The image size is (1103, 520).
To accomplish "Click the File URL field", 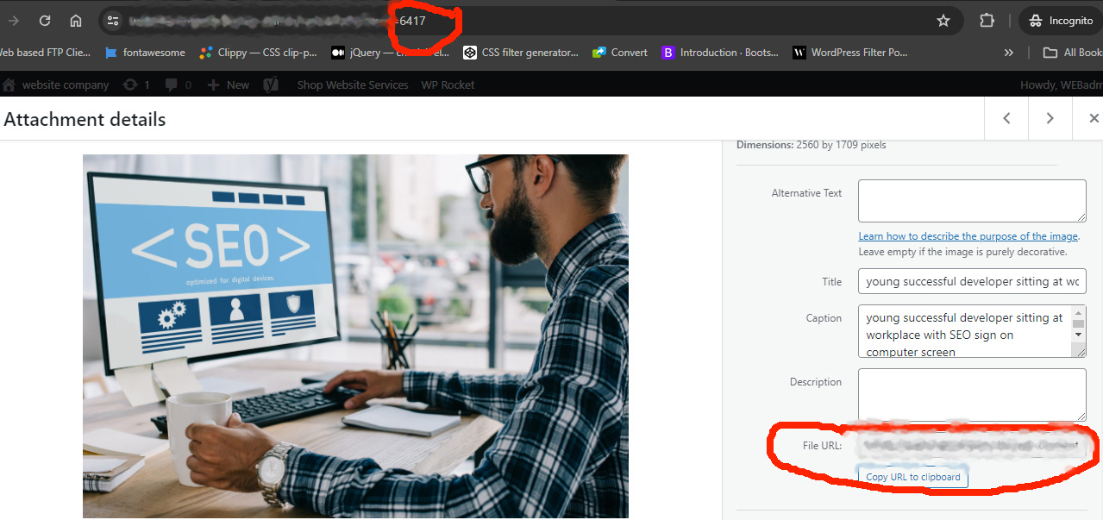I will [x=972, y=446].
